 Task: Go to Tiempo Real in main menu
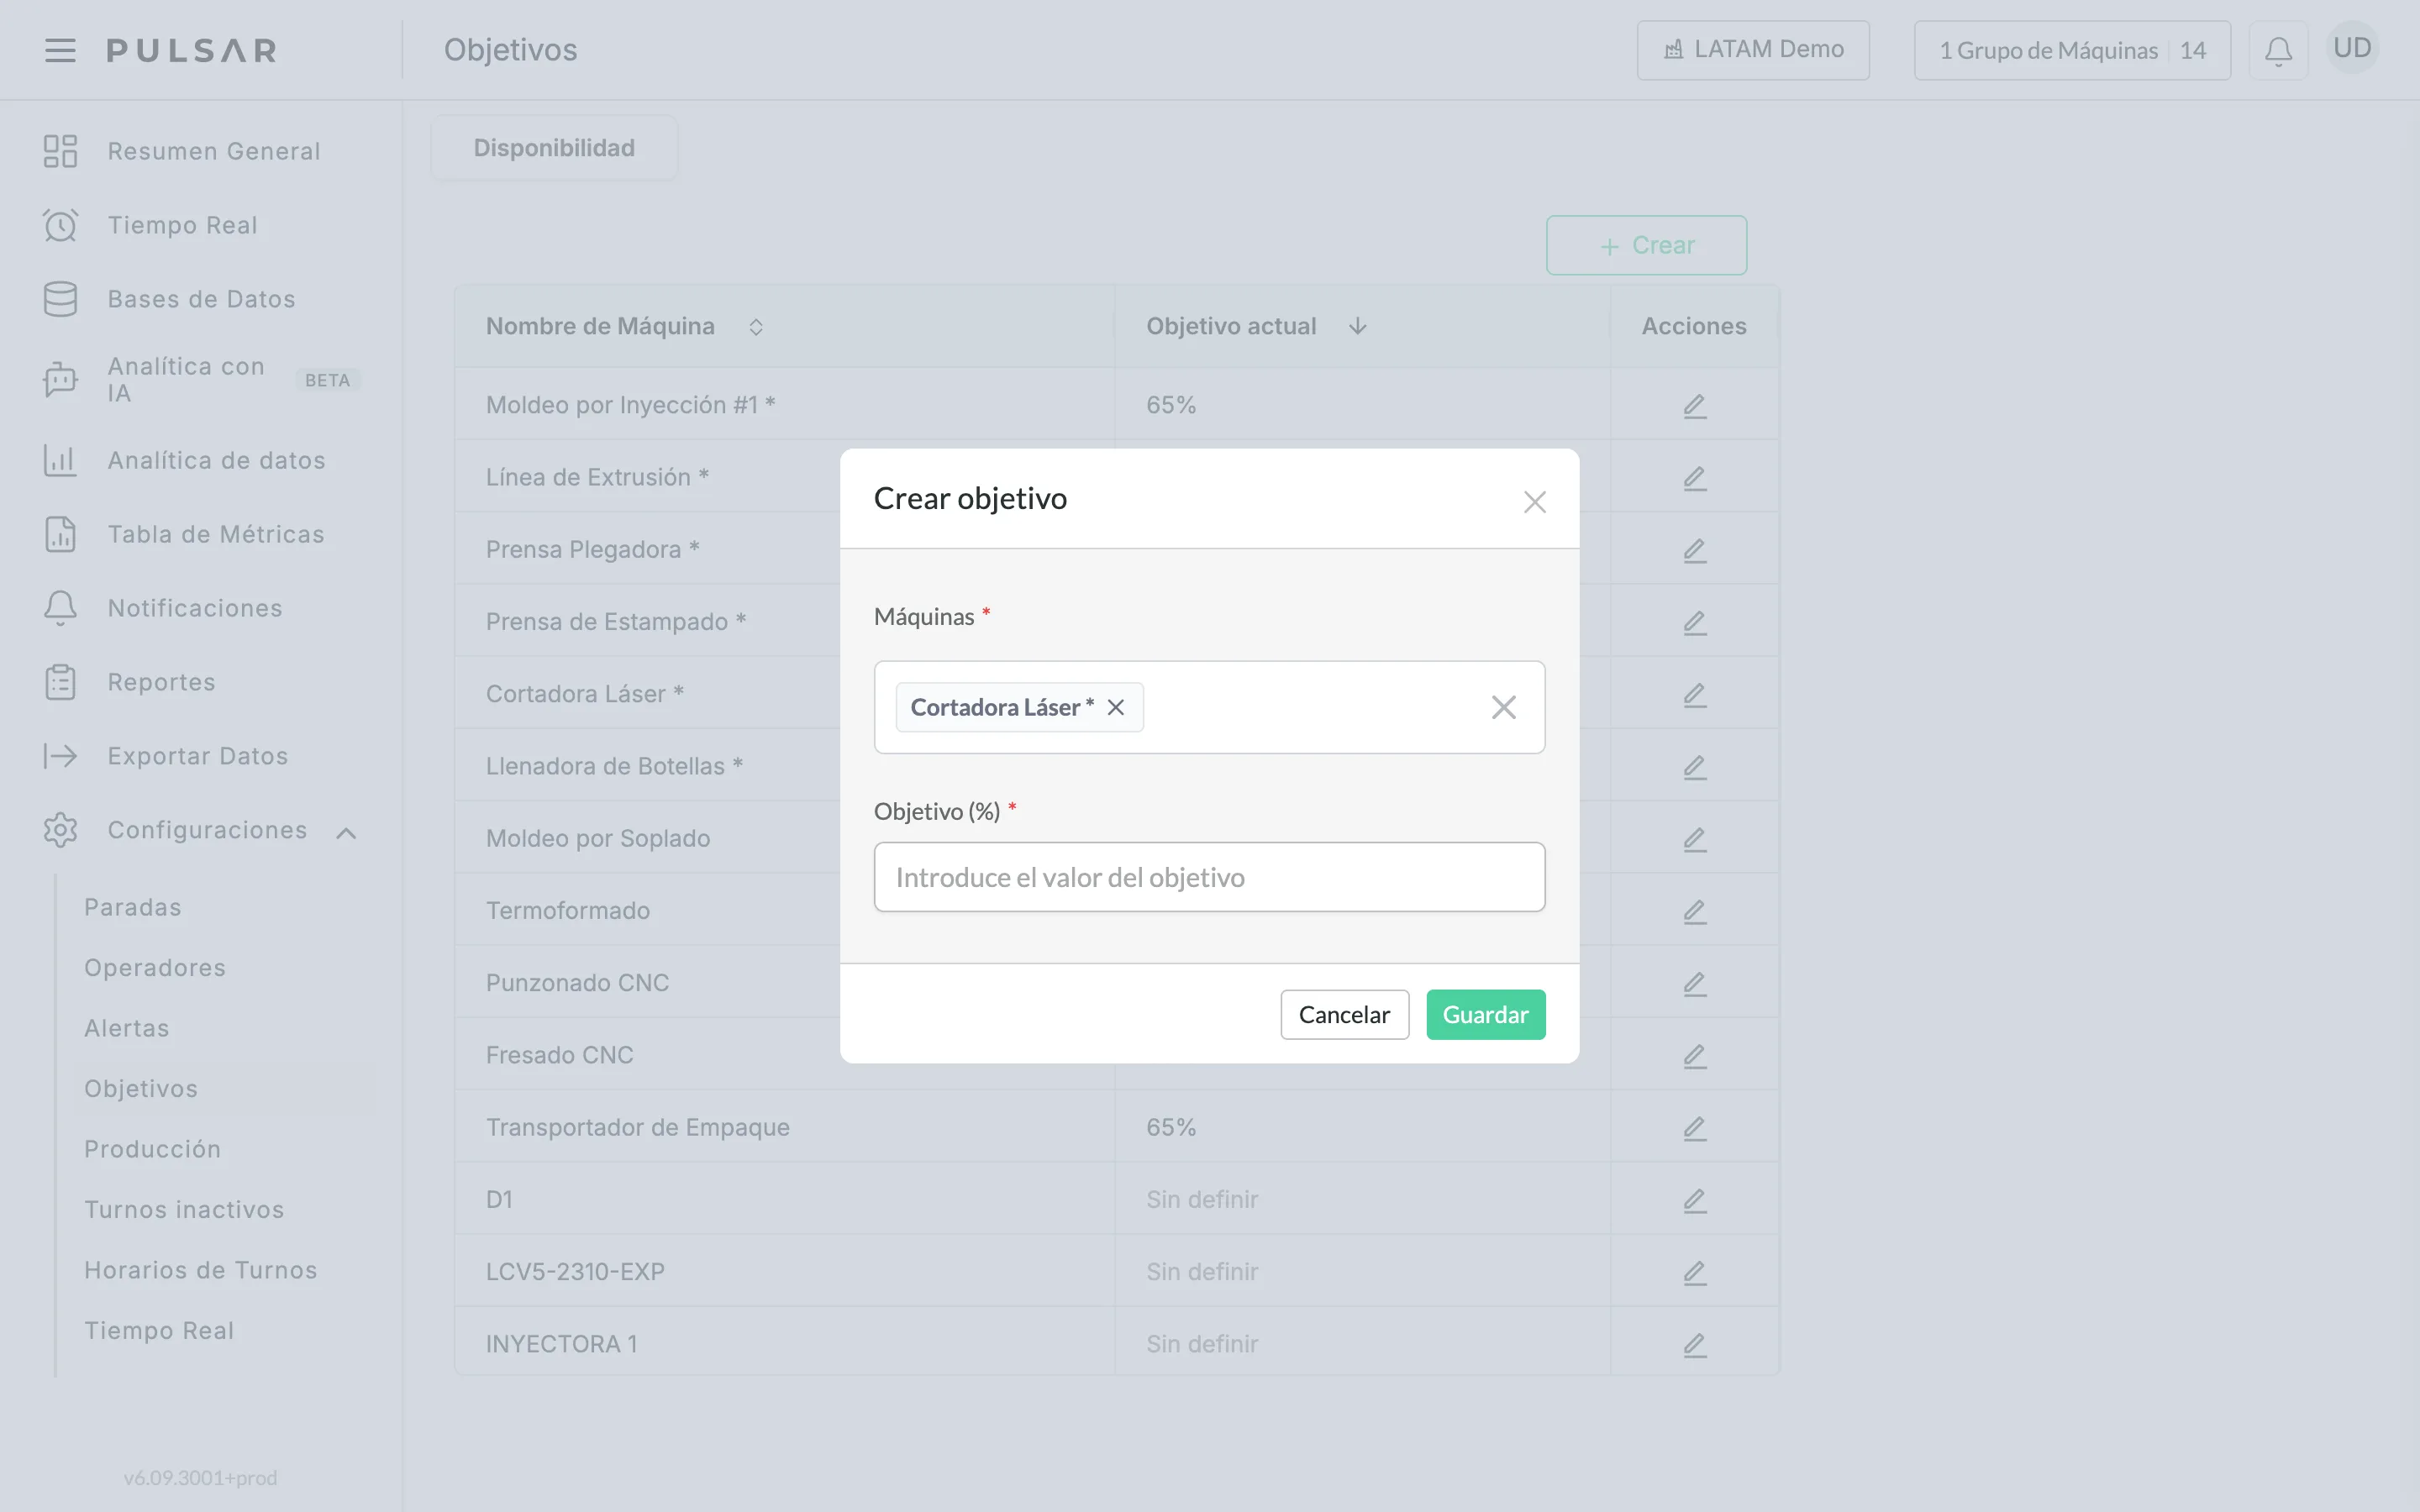pyautogui.click(x=182, y=225)
